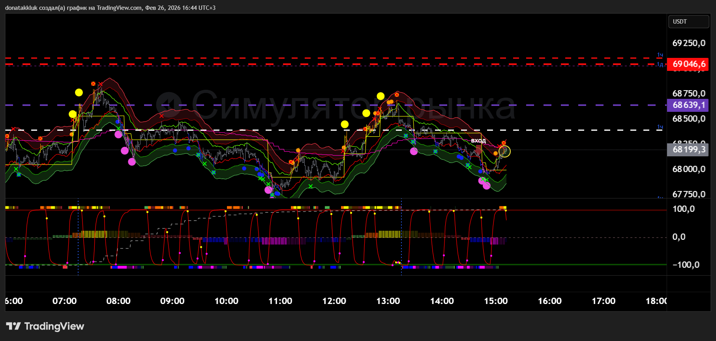The width and height of the screenshot is (716, 341).
Task: Click the 1ч label on the white dashed line
Action: click(x=660, y=127)
